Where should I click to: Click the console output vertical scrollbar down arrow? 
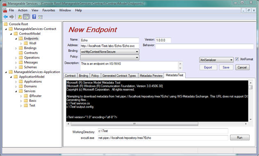[250, 119]
